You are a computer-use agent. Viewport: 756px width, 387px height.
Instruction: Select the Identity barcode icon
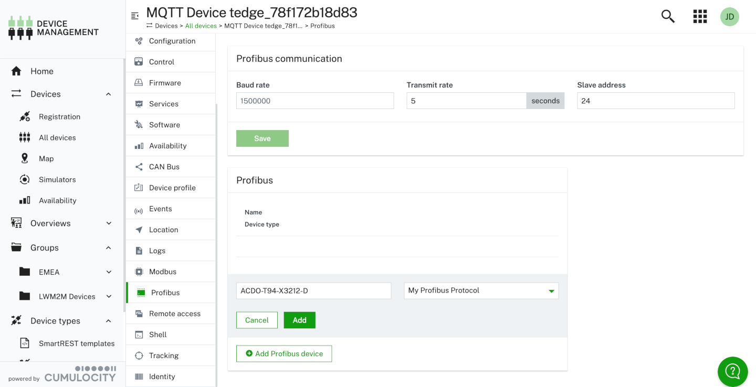coord(139,376)
